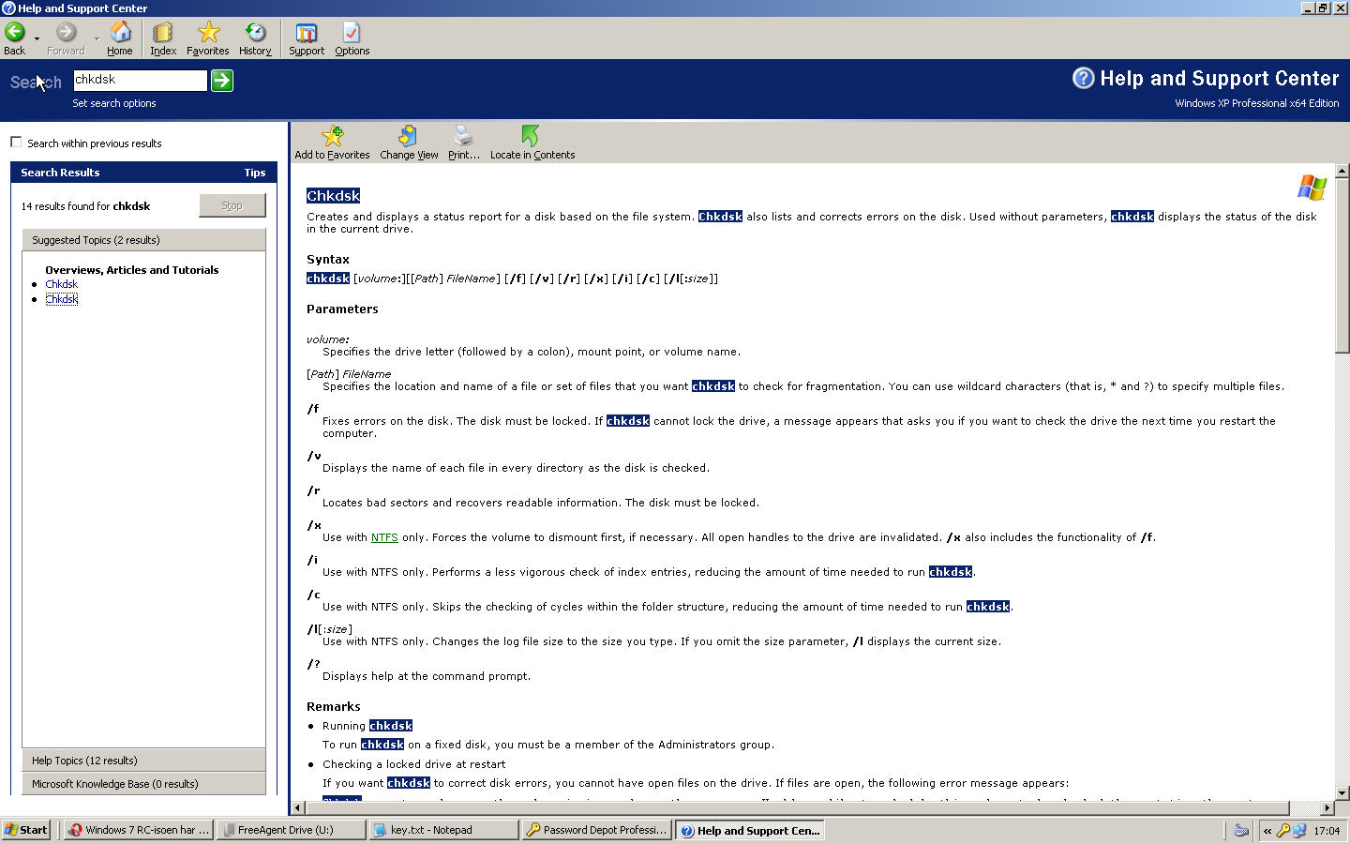Switch to key.txt - Notepad taskbar button

(444, 830)
